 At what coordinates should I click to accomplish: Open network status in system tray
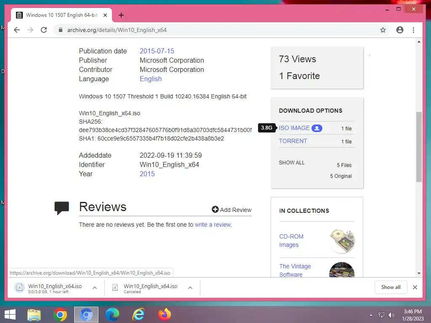[381, 315]
